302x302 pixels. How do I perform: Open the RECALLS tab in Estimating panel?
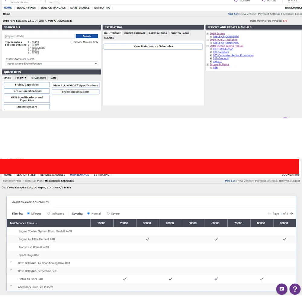click(109, 38)
